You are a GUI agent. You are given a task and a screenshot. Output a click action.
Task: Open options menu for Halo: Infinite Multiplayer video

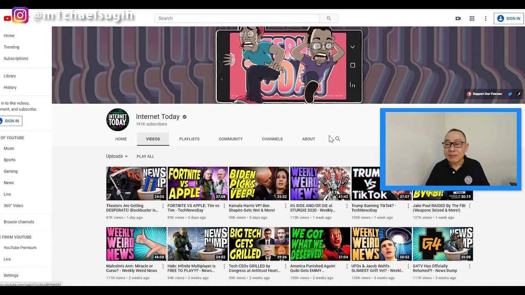tap(224, 266)
